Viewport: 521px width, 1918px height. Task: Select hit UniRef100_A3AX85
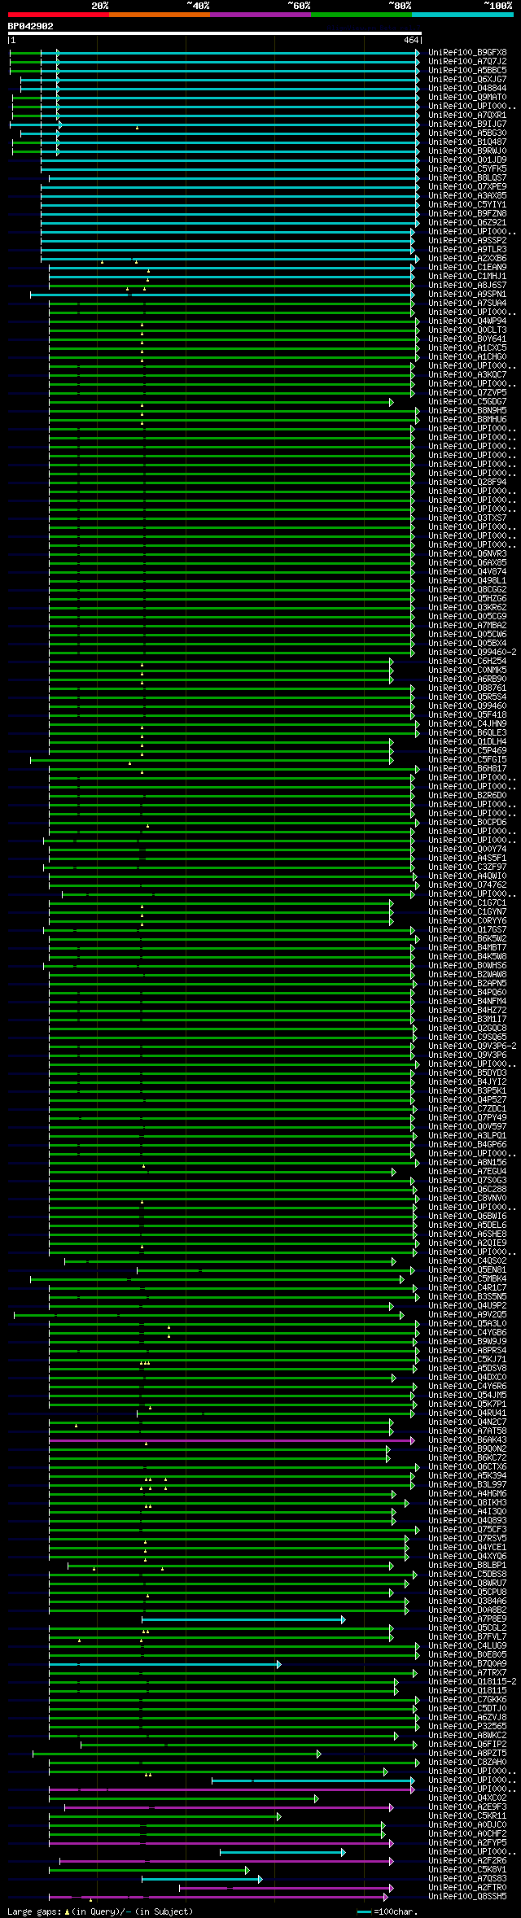pyautogui.click(x=467, y=195)
